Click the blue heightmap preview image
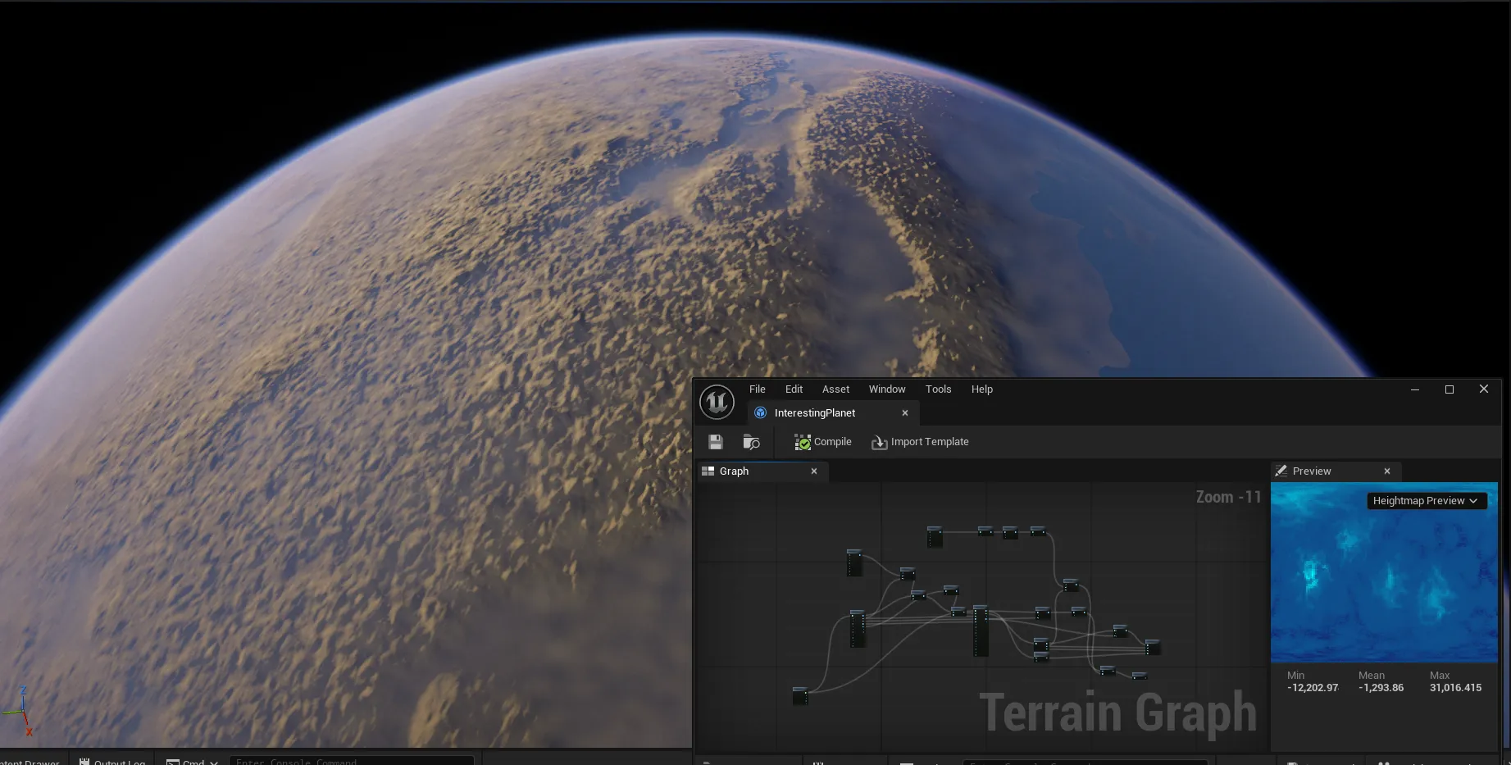This screenshot has height=765, width=1511. click(1384, 572)
